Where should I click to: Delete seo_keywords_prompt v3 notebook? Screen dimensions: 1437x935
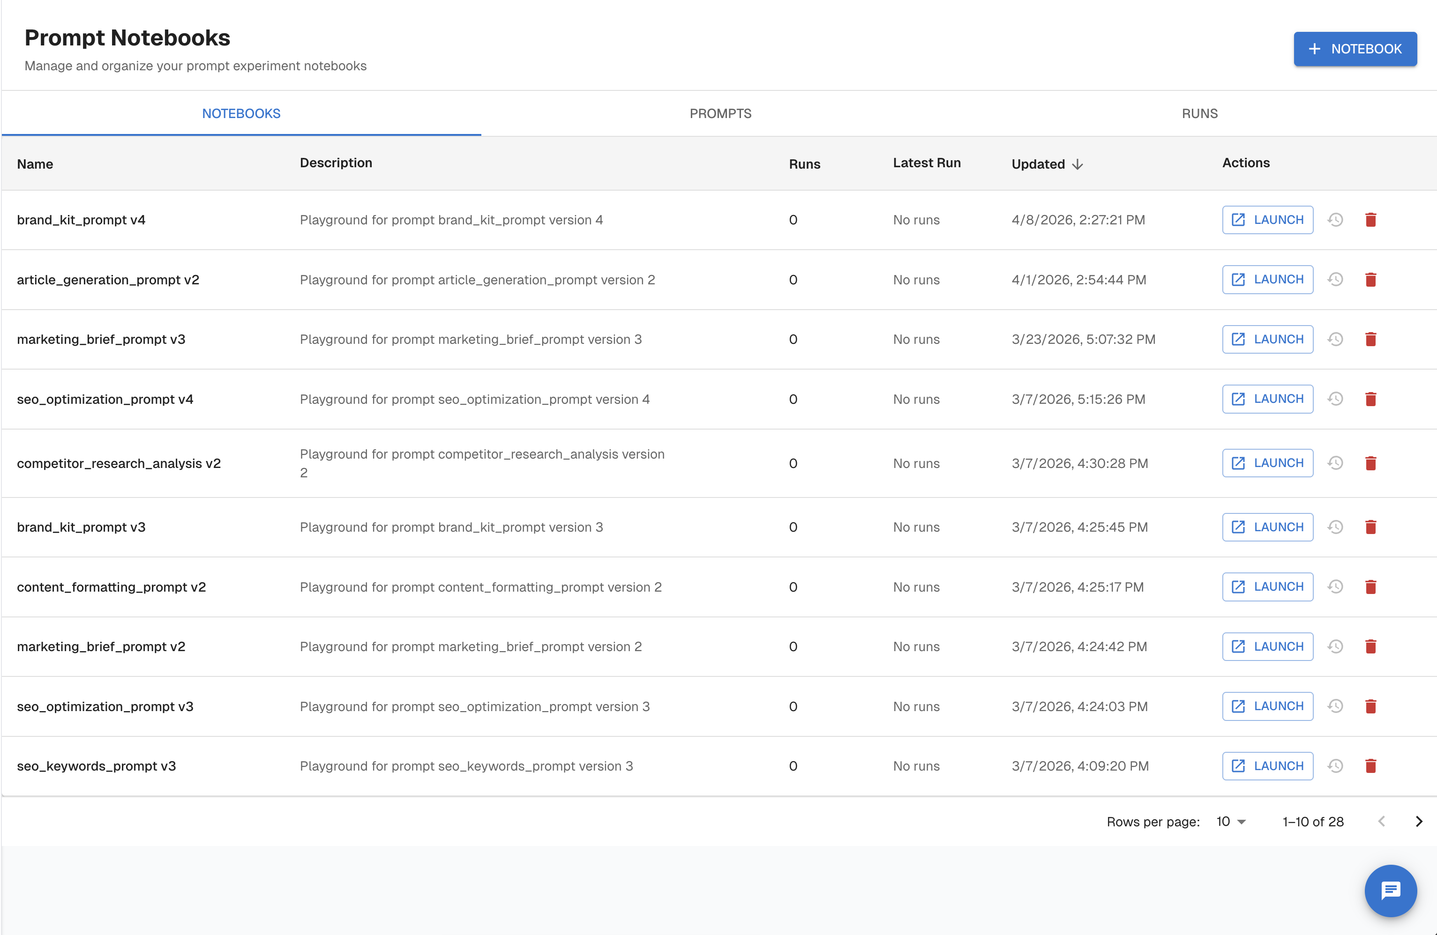pos(1370,766)
